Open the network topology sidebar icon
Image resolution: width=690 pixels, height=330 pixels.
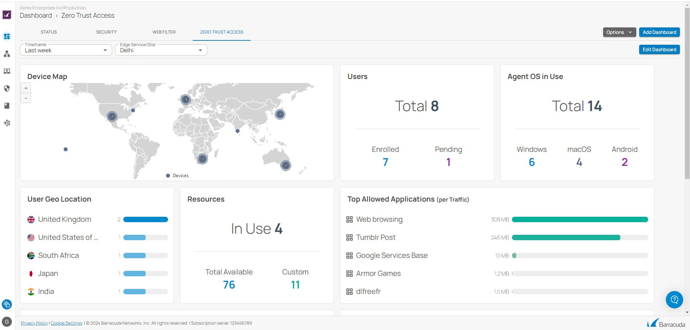(x=7, y=54)
